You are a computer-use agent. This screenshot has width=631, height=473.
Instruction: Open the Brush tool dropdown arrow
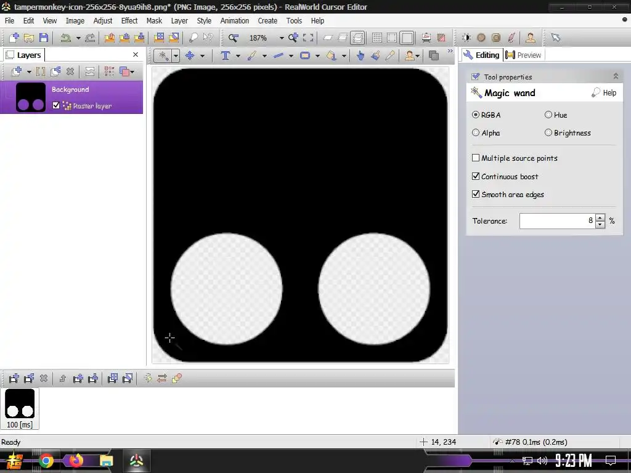264,56
